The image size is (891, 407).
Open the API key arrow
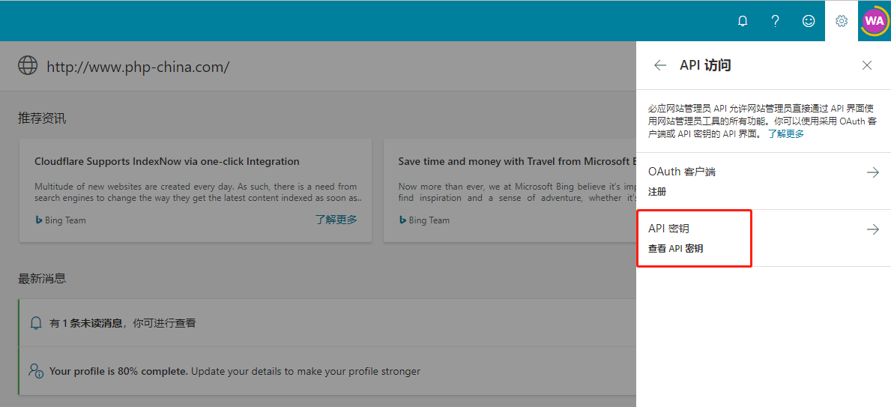(873, 229)
